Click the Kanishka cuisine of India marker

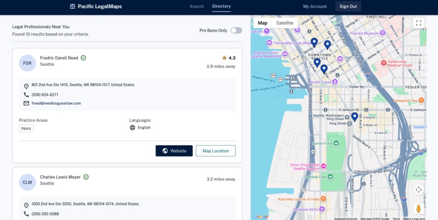coord(323,199)
